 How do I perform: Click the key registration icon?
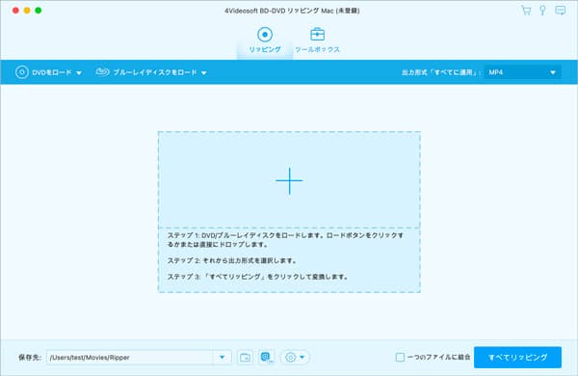coord(542,11)
